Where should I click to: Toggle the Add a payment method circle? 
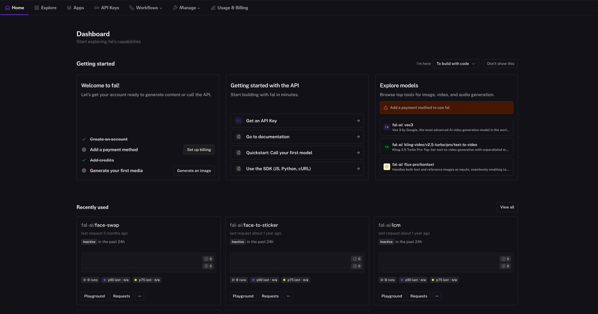pyautogui.click(x=84, y=150)
